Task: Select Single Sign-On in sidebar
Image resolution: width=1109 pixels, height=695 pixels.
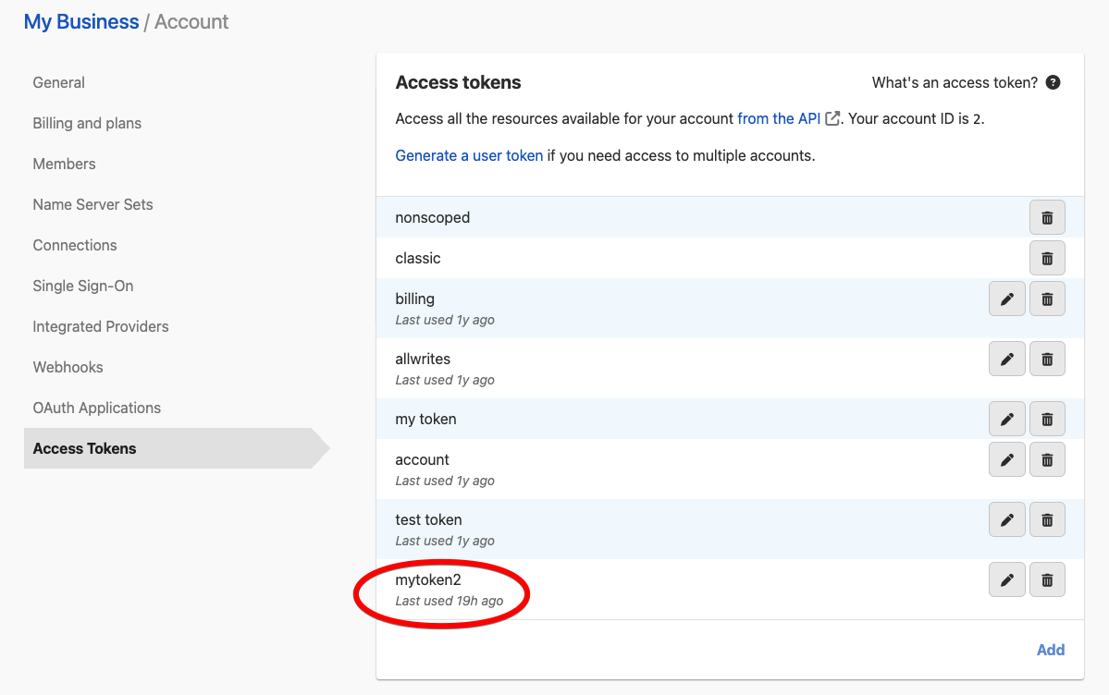Action: 83,286
